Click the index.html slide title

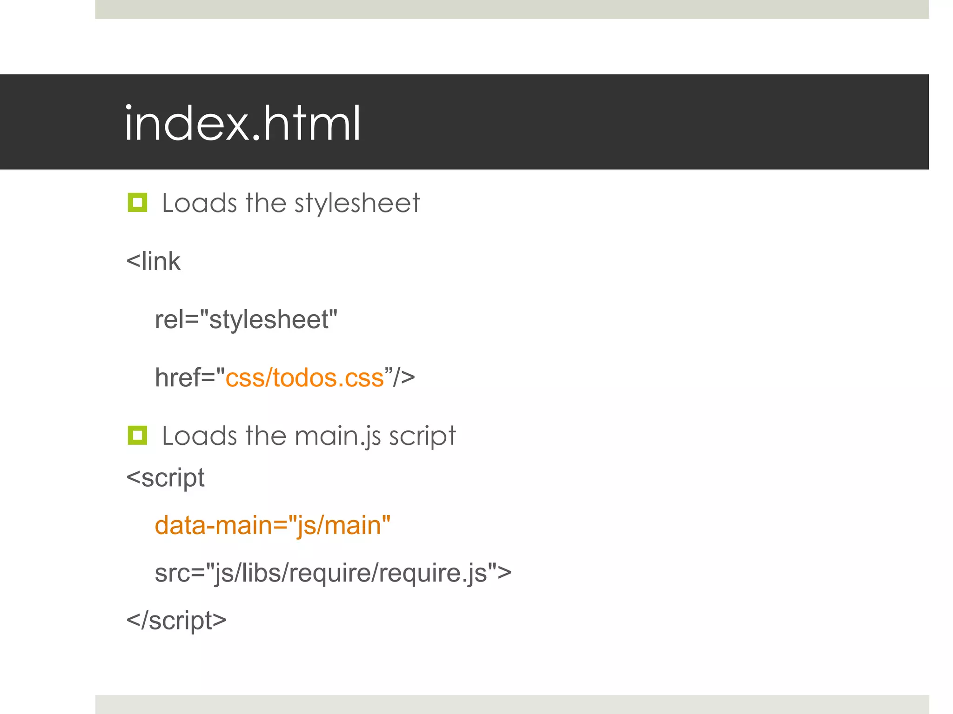coord(242,123)
